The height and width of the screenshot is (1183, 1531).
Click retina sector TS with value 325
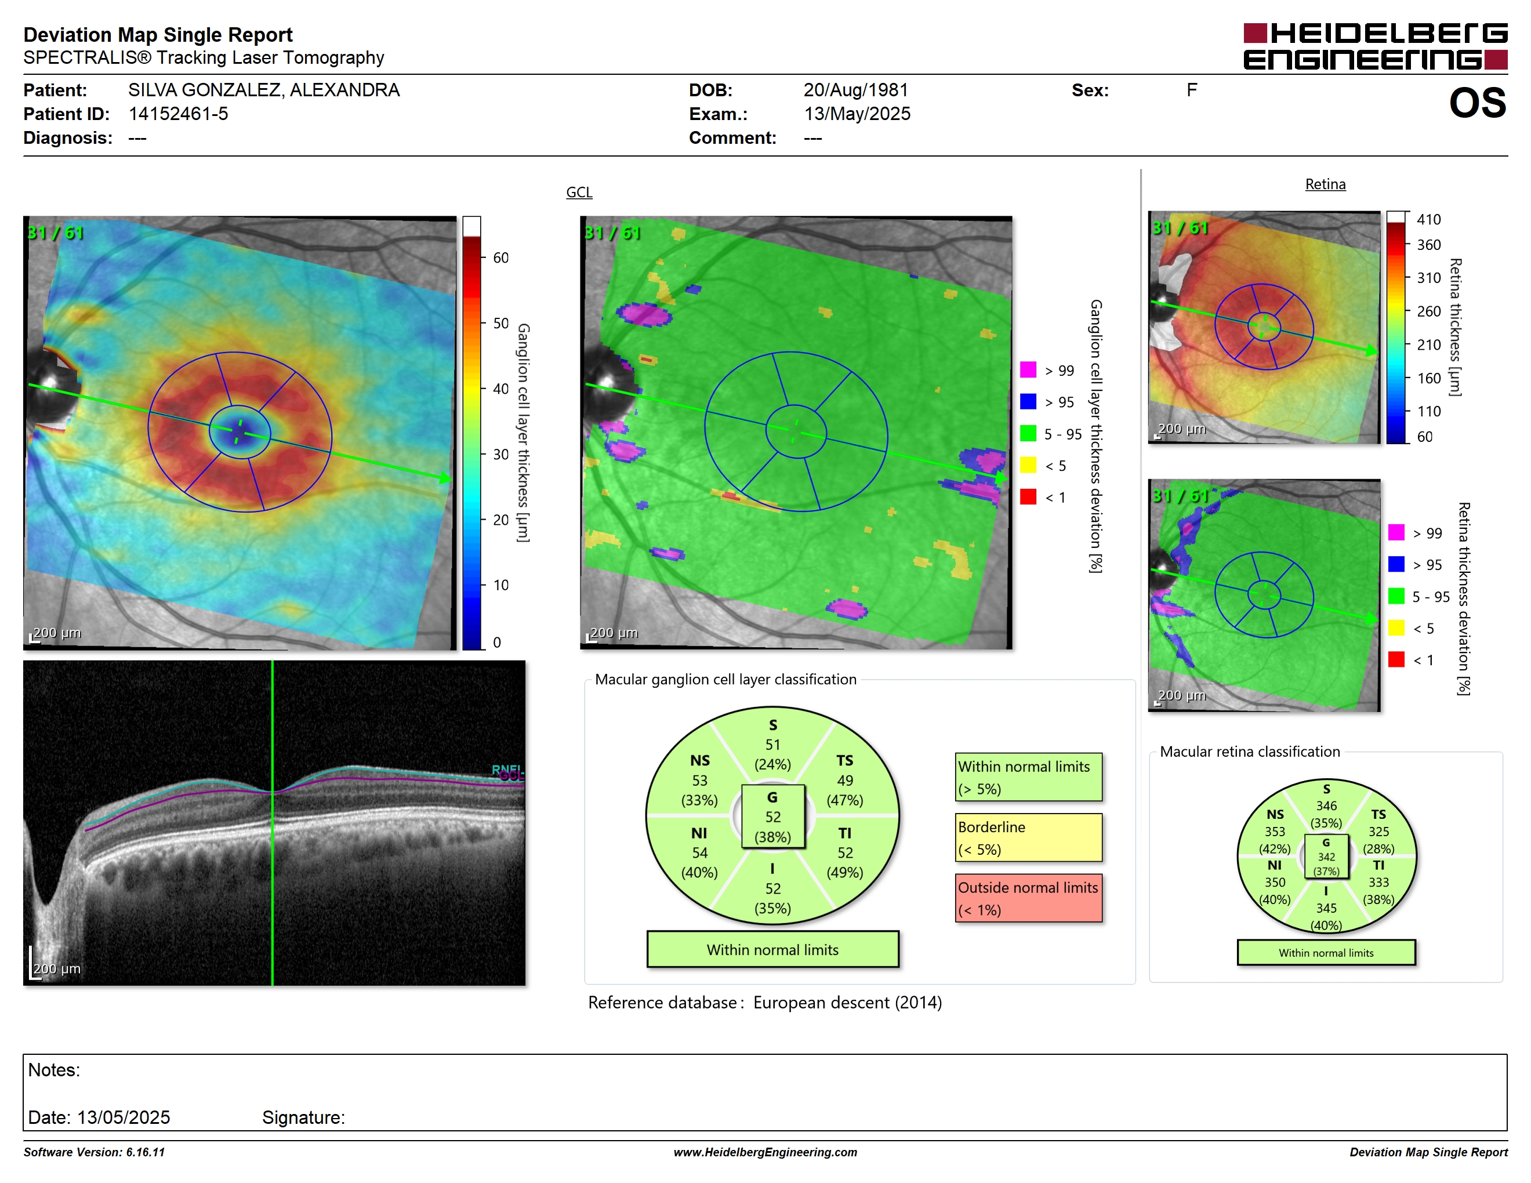(x=1378, y=831)
